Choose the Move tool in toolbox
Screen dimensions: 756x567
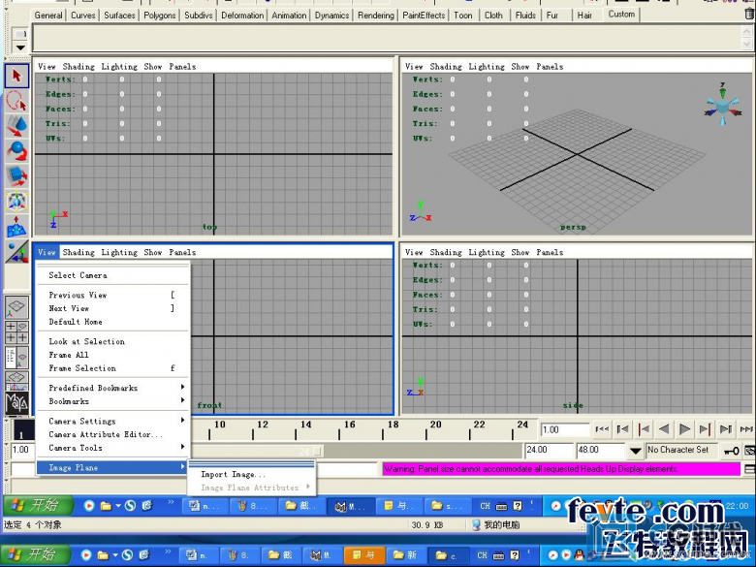pos(16,126)
